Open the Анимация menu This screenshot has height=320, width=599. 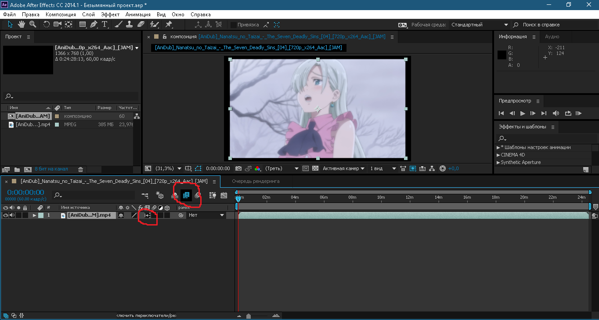pos(137,15)
